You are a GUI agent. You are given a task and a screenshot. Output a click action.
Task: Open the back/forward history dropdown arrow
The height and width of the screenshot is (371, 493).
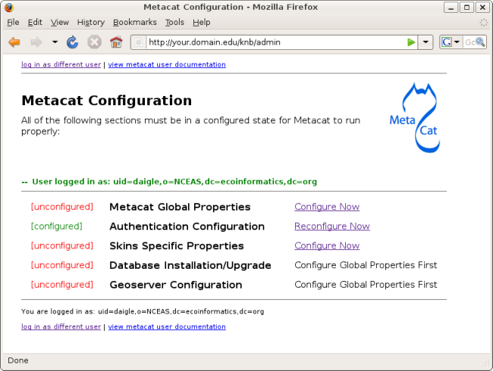coord(55,42)
